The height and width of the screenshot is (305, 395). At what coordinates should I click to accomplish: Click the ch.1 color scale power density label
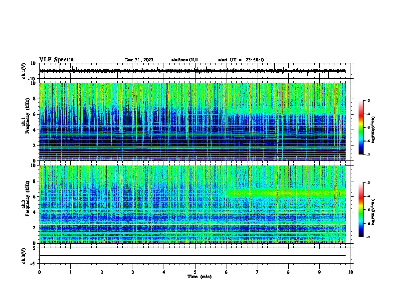[x=373, y=130]
